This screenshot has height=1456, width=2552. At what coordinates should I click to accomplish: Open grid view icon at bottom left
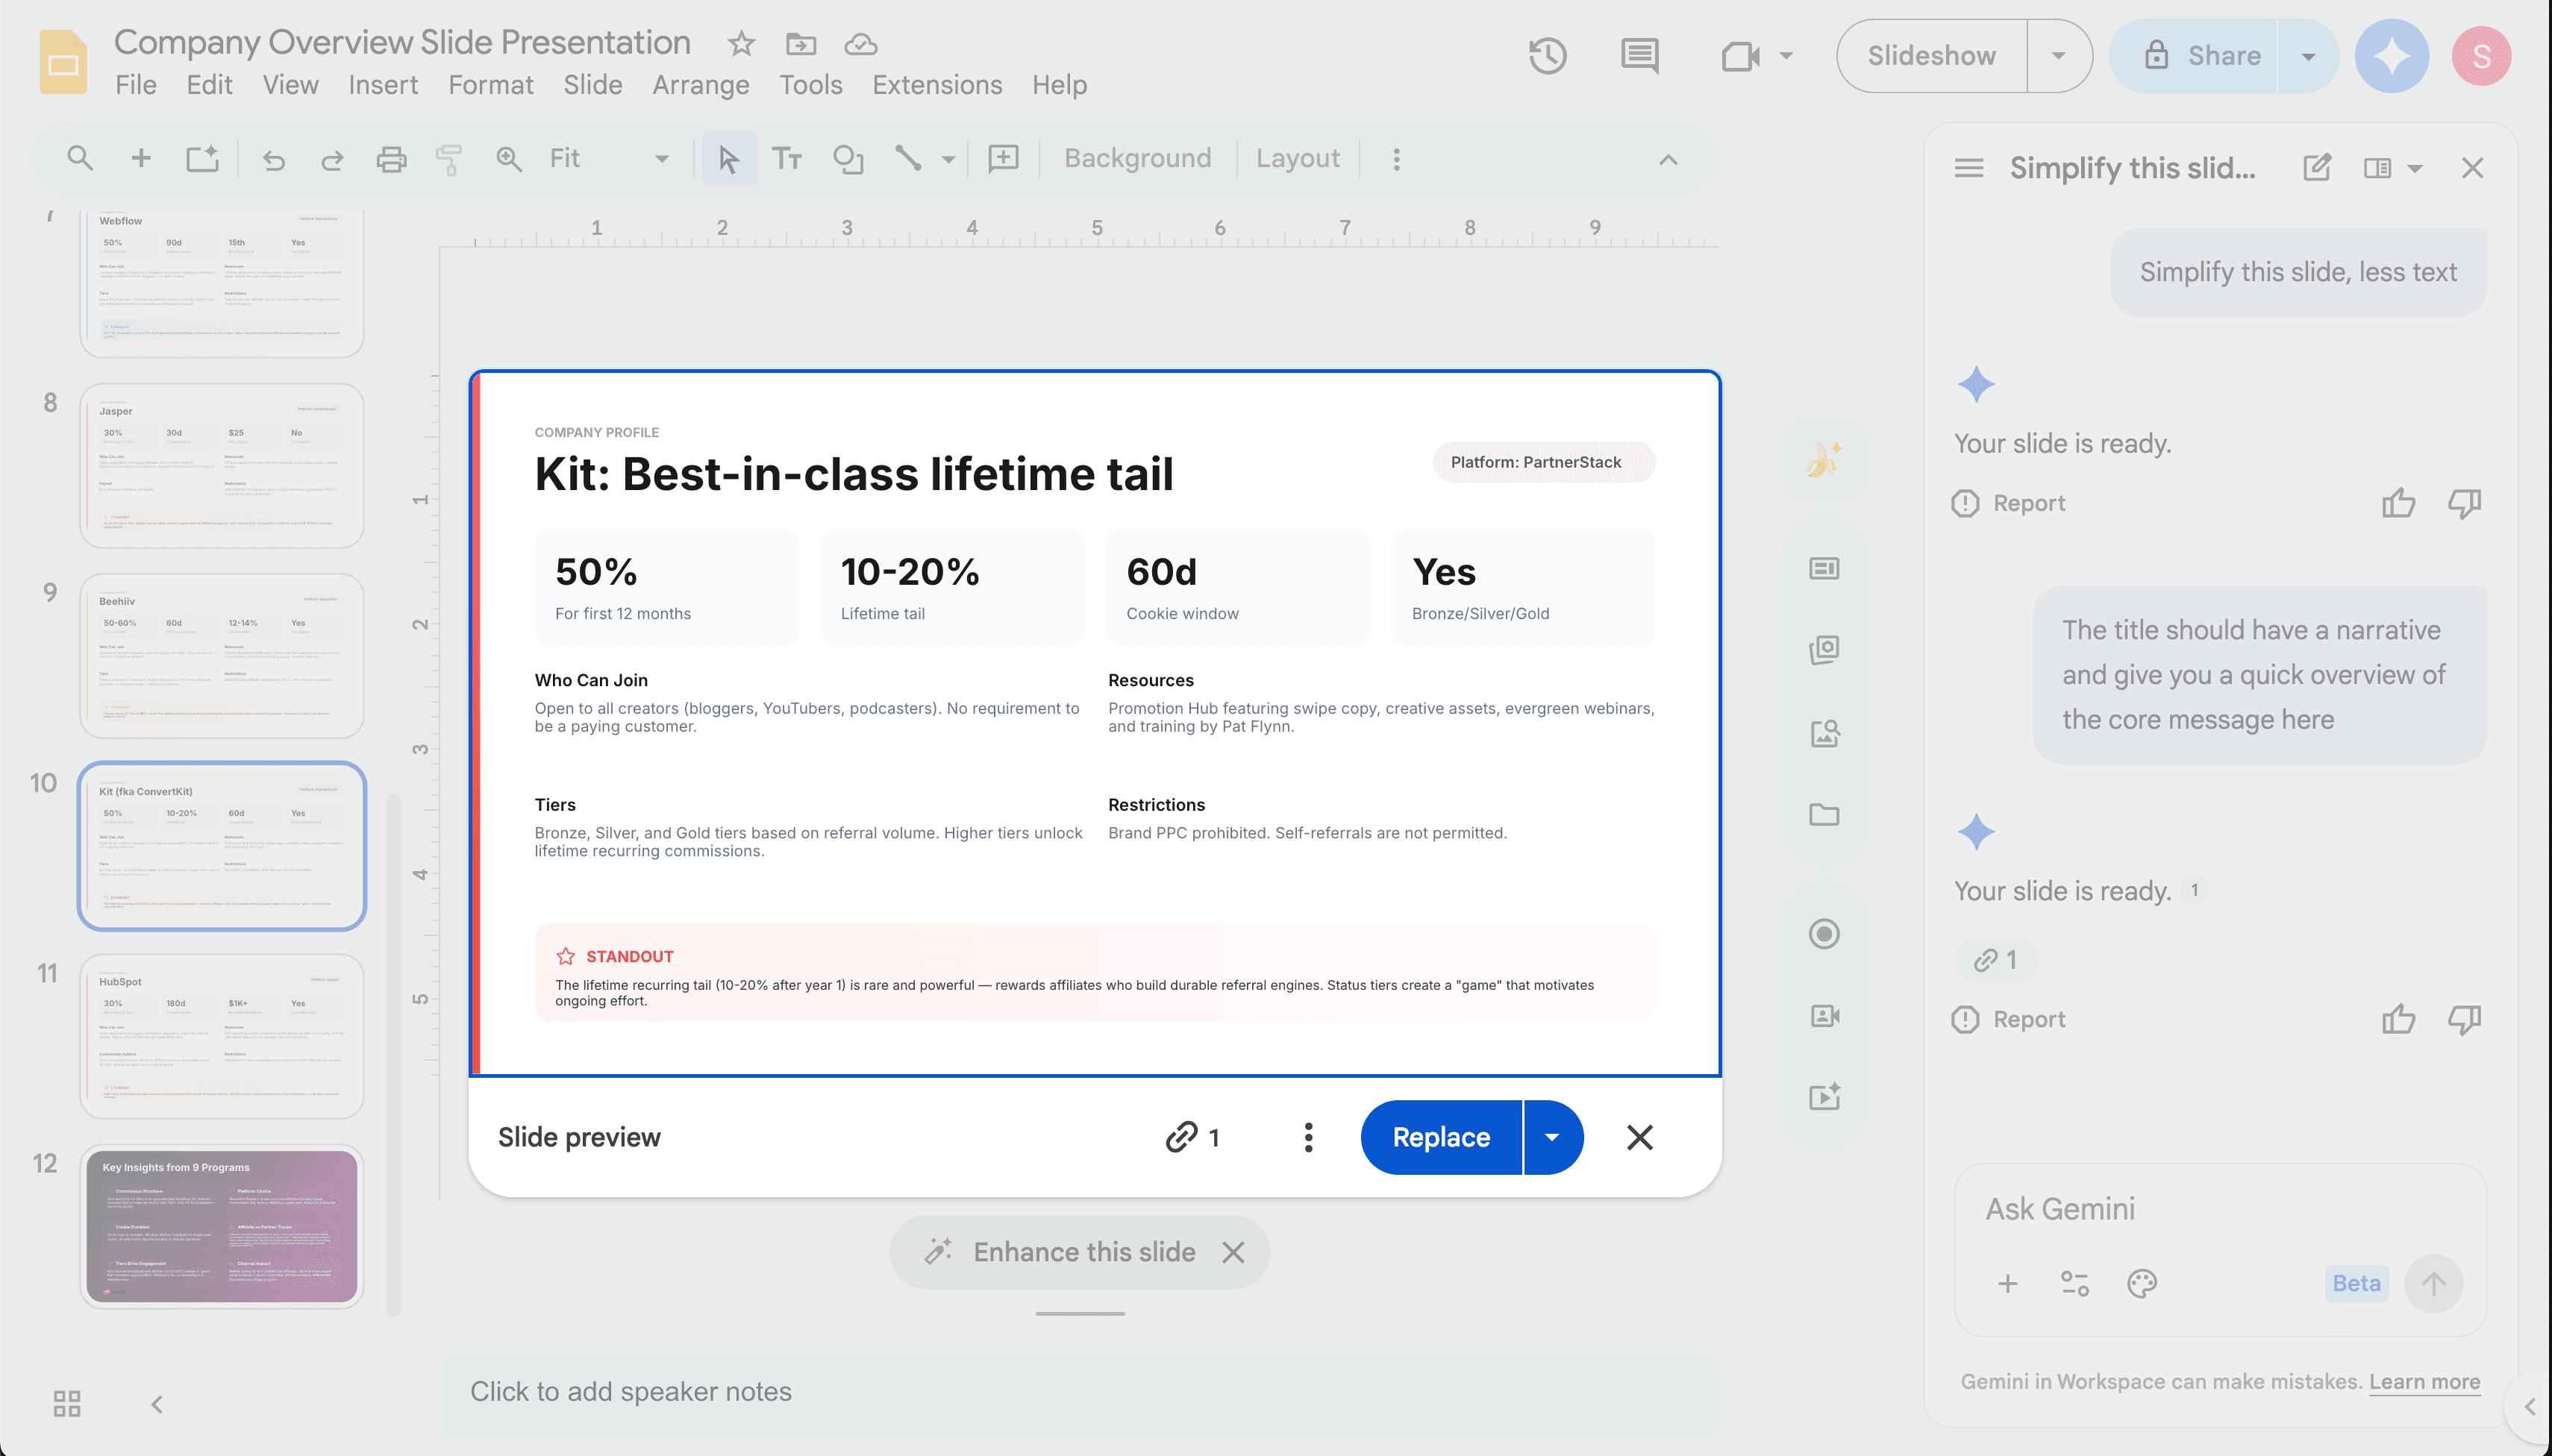click(67, 1404)
